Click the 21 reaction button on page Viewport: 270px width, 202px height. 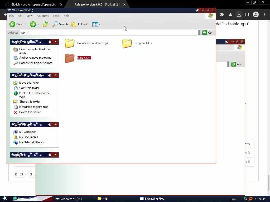pos(19,174)
